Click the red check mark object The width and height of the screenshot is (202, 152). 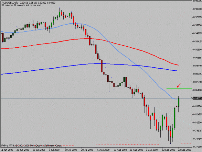pyautogui.click(x=179, y=85)
